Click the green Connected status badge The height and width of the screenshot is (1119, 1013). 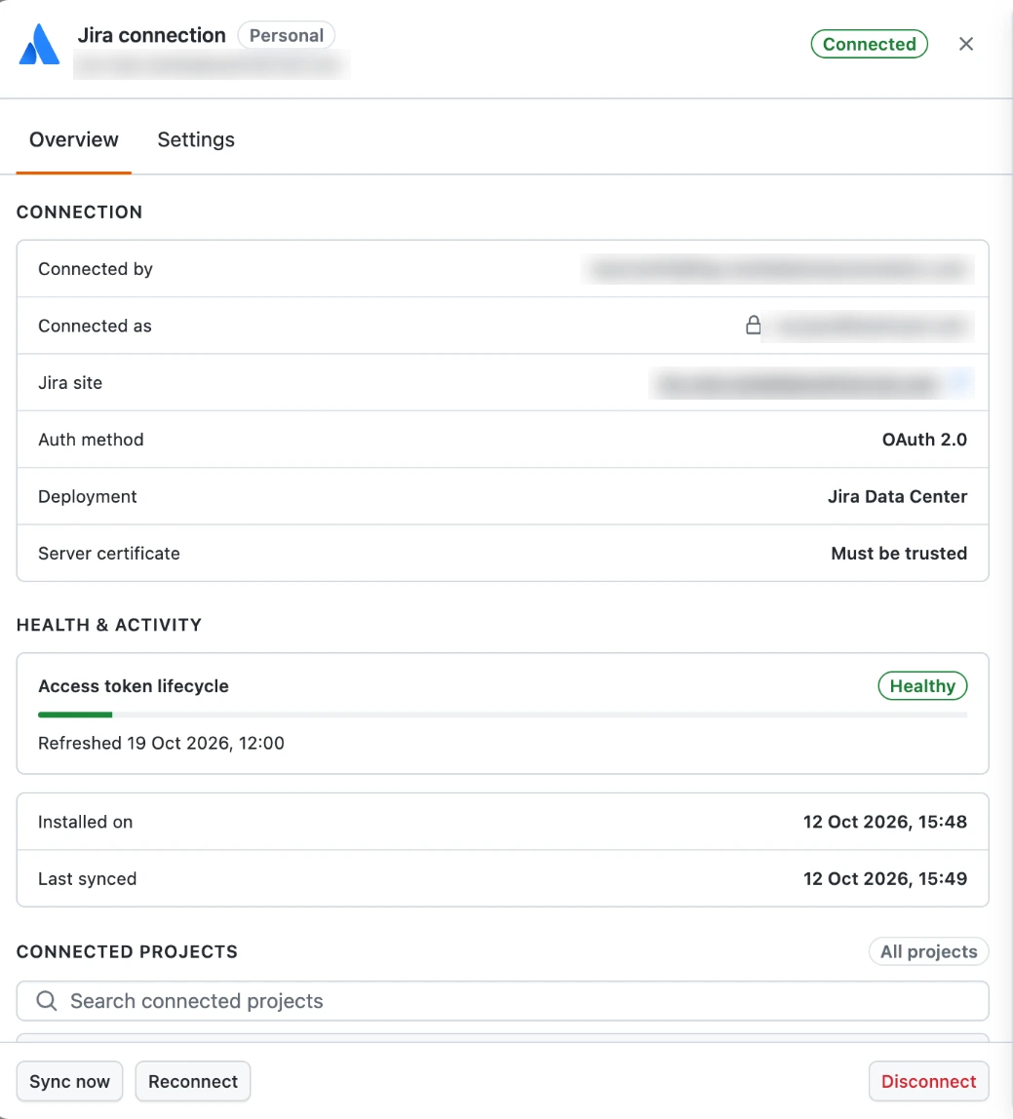pyautogui.click(x=869, y=44)
